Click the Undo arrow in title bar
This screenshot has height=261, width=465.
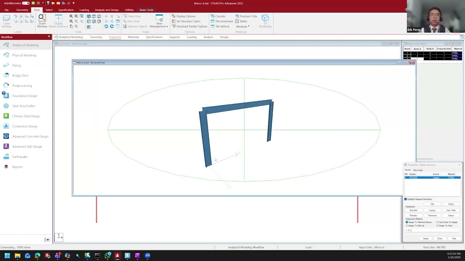coord(63,3)
